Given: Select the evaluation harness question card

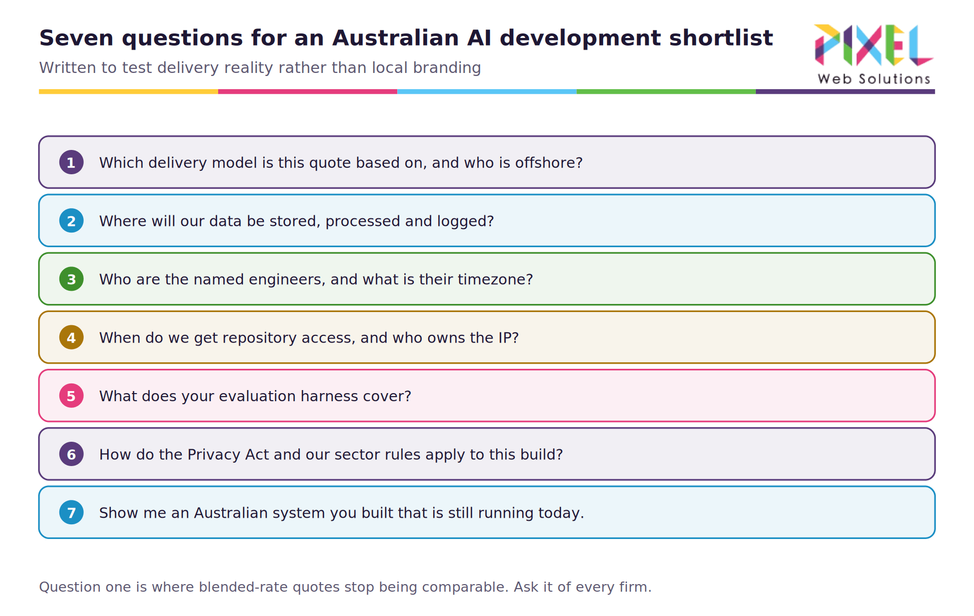Looking at the screenshot, I should 487,396.
